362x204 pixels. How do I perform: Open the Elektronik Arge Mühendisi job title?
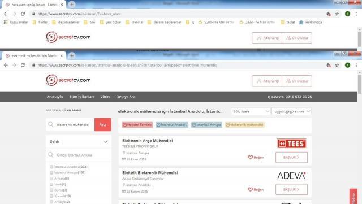click(148, 141)
